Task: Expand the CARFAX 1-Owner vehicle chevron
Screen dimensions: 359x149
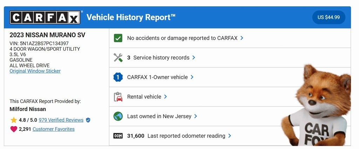Action: (x=192, y=77)
